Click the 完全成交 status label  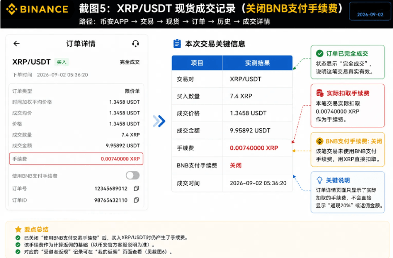(x=129, y=62)
